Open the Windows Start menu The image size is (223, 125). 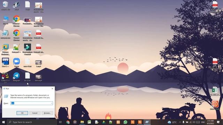[x=3, y=122]
